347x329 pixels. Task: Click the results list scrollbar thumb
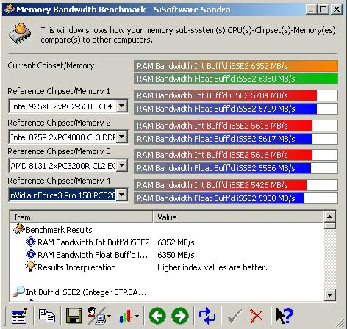pyautogui.click(x=329, y=225)
